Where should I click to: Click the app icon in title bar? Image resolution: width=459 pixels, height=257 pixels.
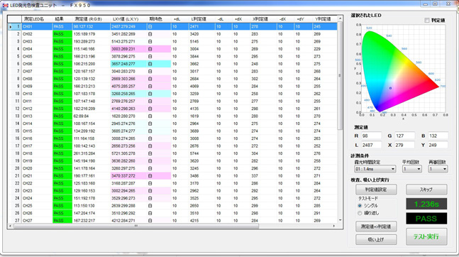[5, 5]
